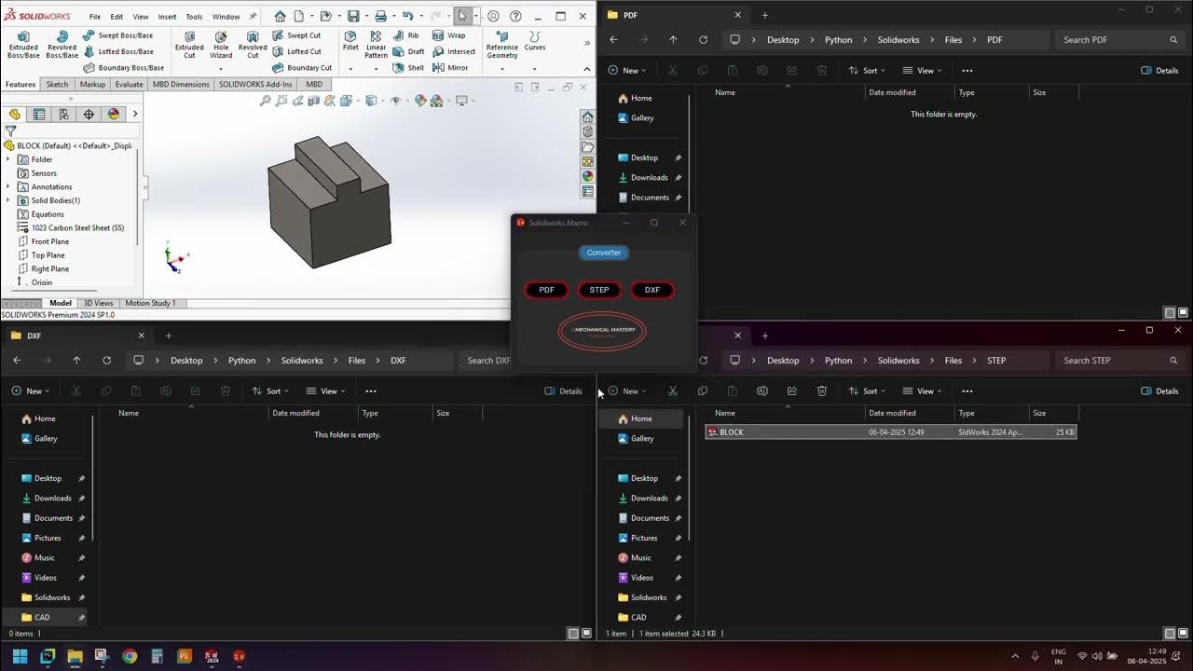Open Reference Geometry tool
This screenshot has height=671, width=1193.
(501, 45)
